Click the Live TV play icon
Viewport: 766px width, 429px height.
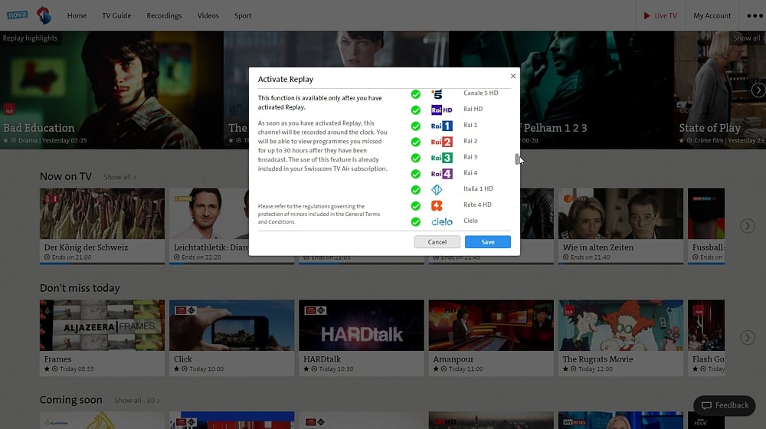coord(647,15)
